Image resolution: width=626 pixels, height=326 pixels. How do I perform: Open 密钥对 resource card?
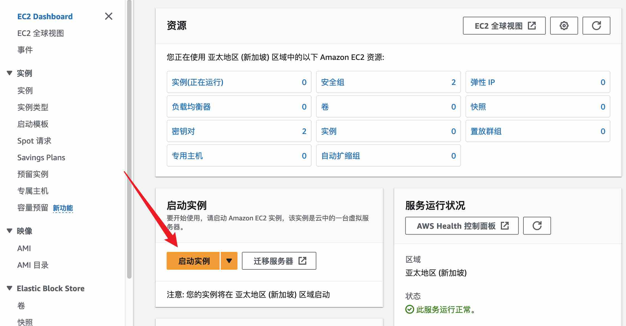pyautogui.click(x=239, y=131)
